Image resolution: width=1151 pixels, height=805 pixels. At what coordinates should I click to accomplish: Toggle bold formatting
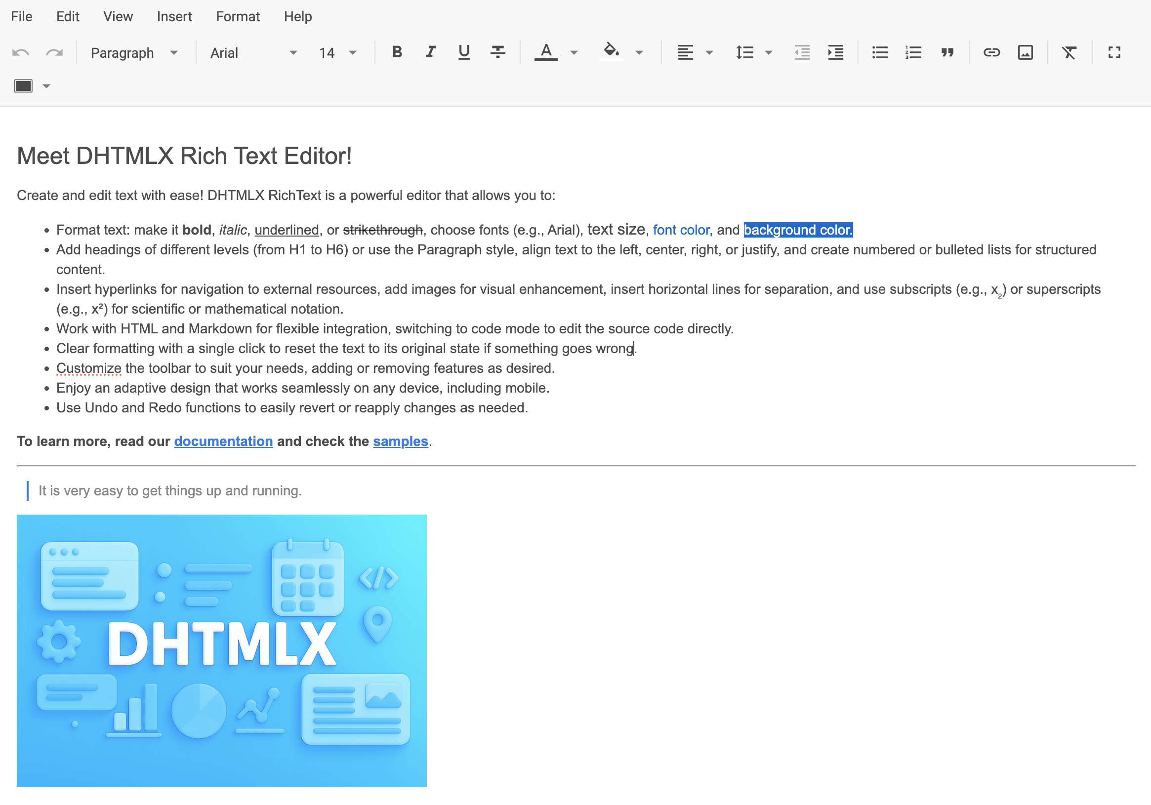click(397, 52)
